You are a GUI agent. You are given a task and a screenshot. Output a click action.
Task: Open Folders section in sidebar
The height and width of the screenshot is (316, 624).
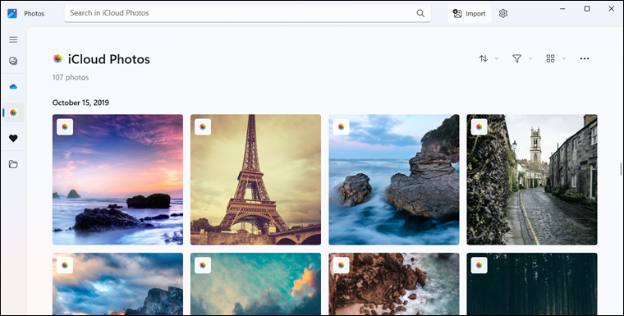click(13, 164)
